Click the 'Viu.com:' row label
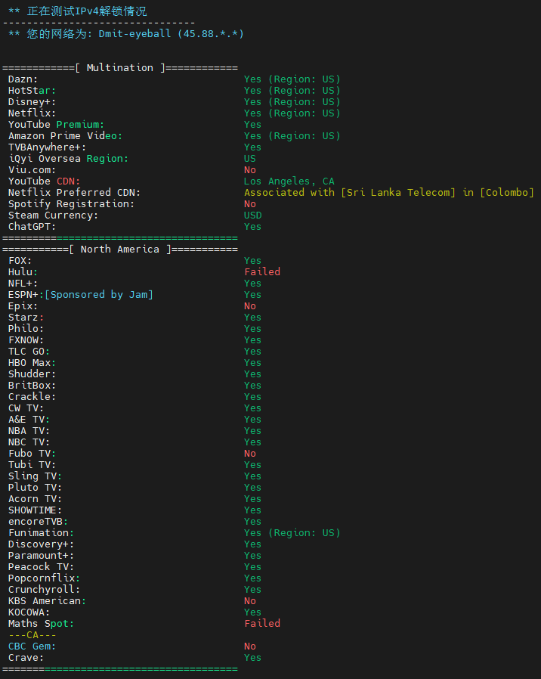This screenshot has width=541, height=679. 32,169
